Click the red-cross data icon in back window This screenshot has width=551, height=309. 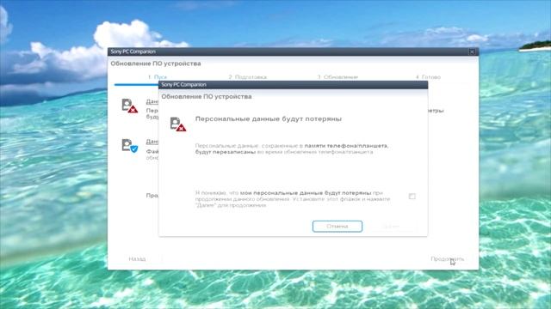pyautogui.click(x=130, y=106)
